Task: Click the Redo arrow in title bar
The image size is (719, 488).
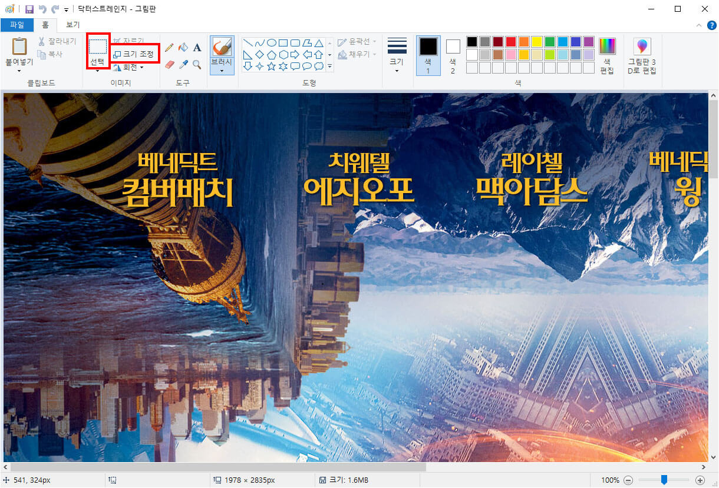Action: (x=55, y=9)
